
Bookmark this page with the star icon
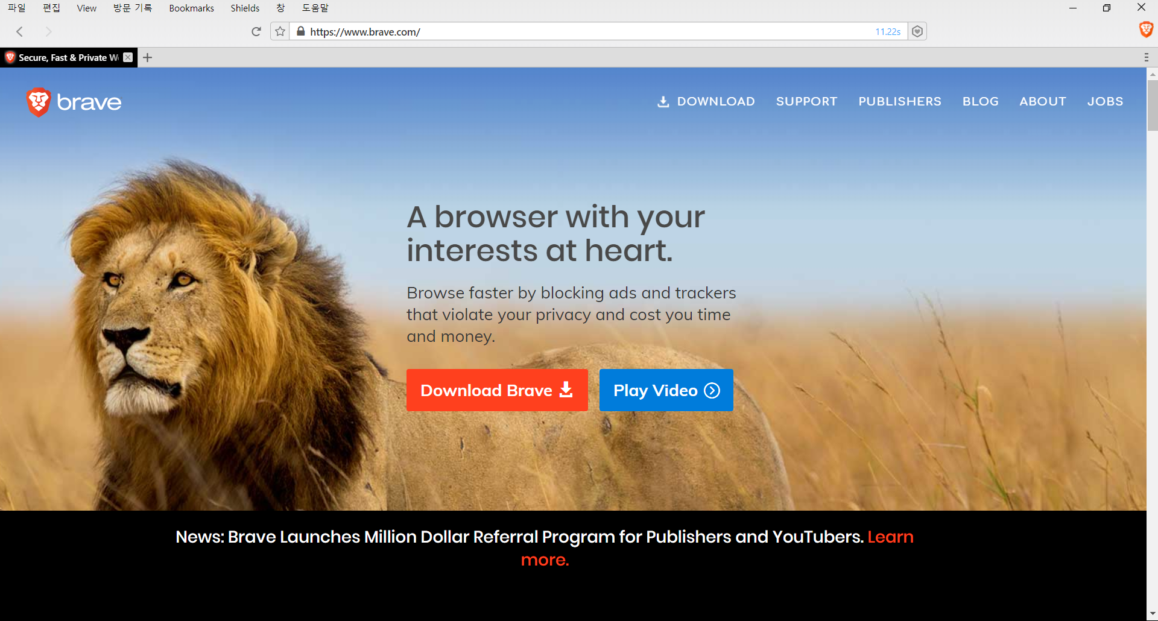click(x=280, y=31)
